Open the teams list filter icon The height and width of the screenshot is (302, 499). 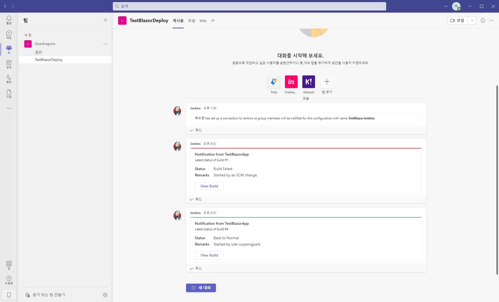pos(105,21)
